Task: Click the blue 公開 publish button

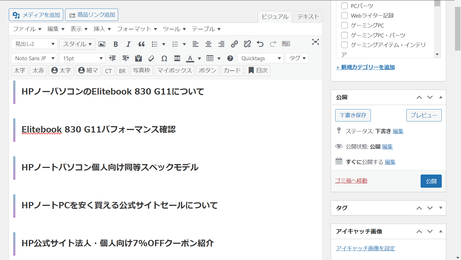Action: [x=431, y=181]
